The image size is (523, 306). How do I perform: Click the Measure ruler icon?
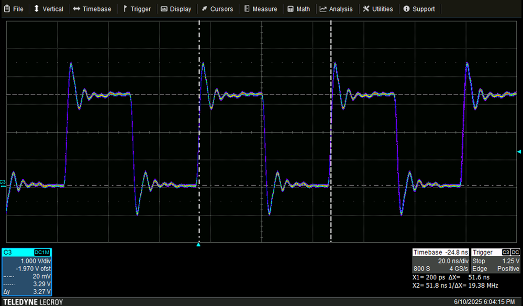(247, 9)
